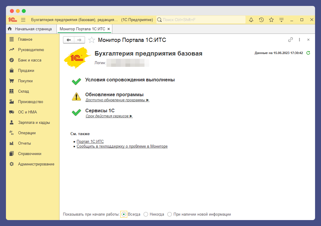
Task: Click the macOS yellow minimize dot
Action: pos(18,11)
